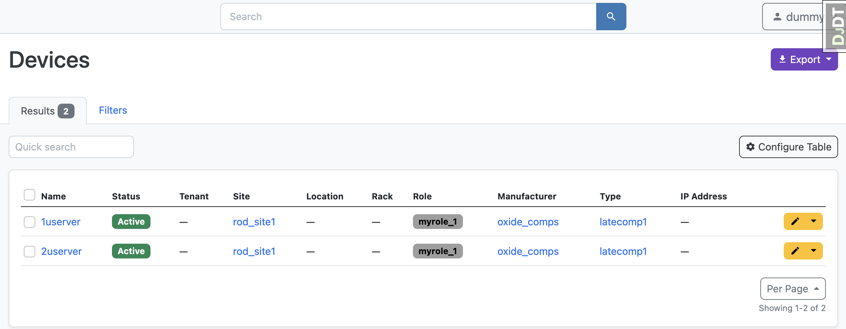Image resolution: width=846 pixels, height=329 pixels.
Task: Select the select-all checkbox in the table header
Action: (x=29, y=195)
